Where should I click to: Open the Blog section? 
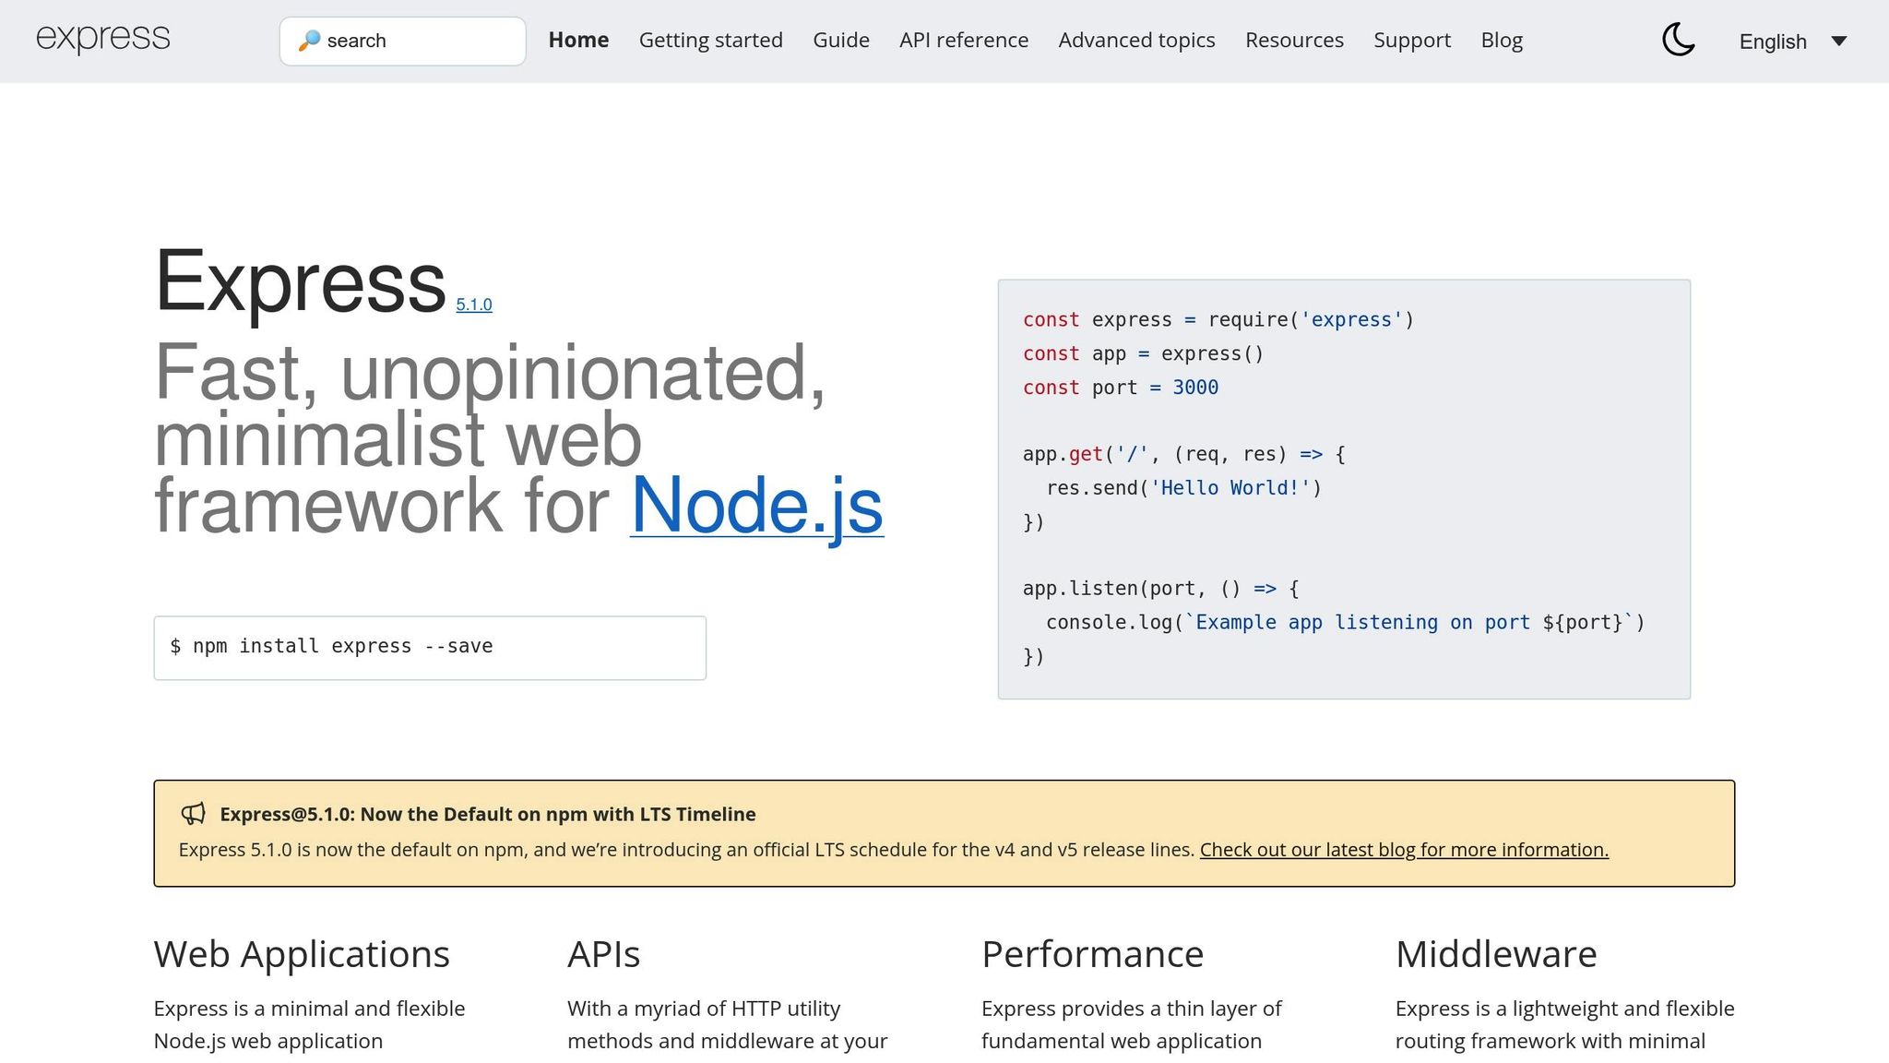(1502, 40)
